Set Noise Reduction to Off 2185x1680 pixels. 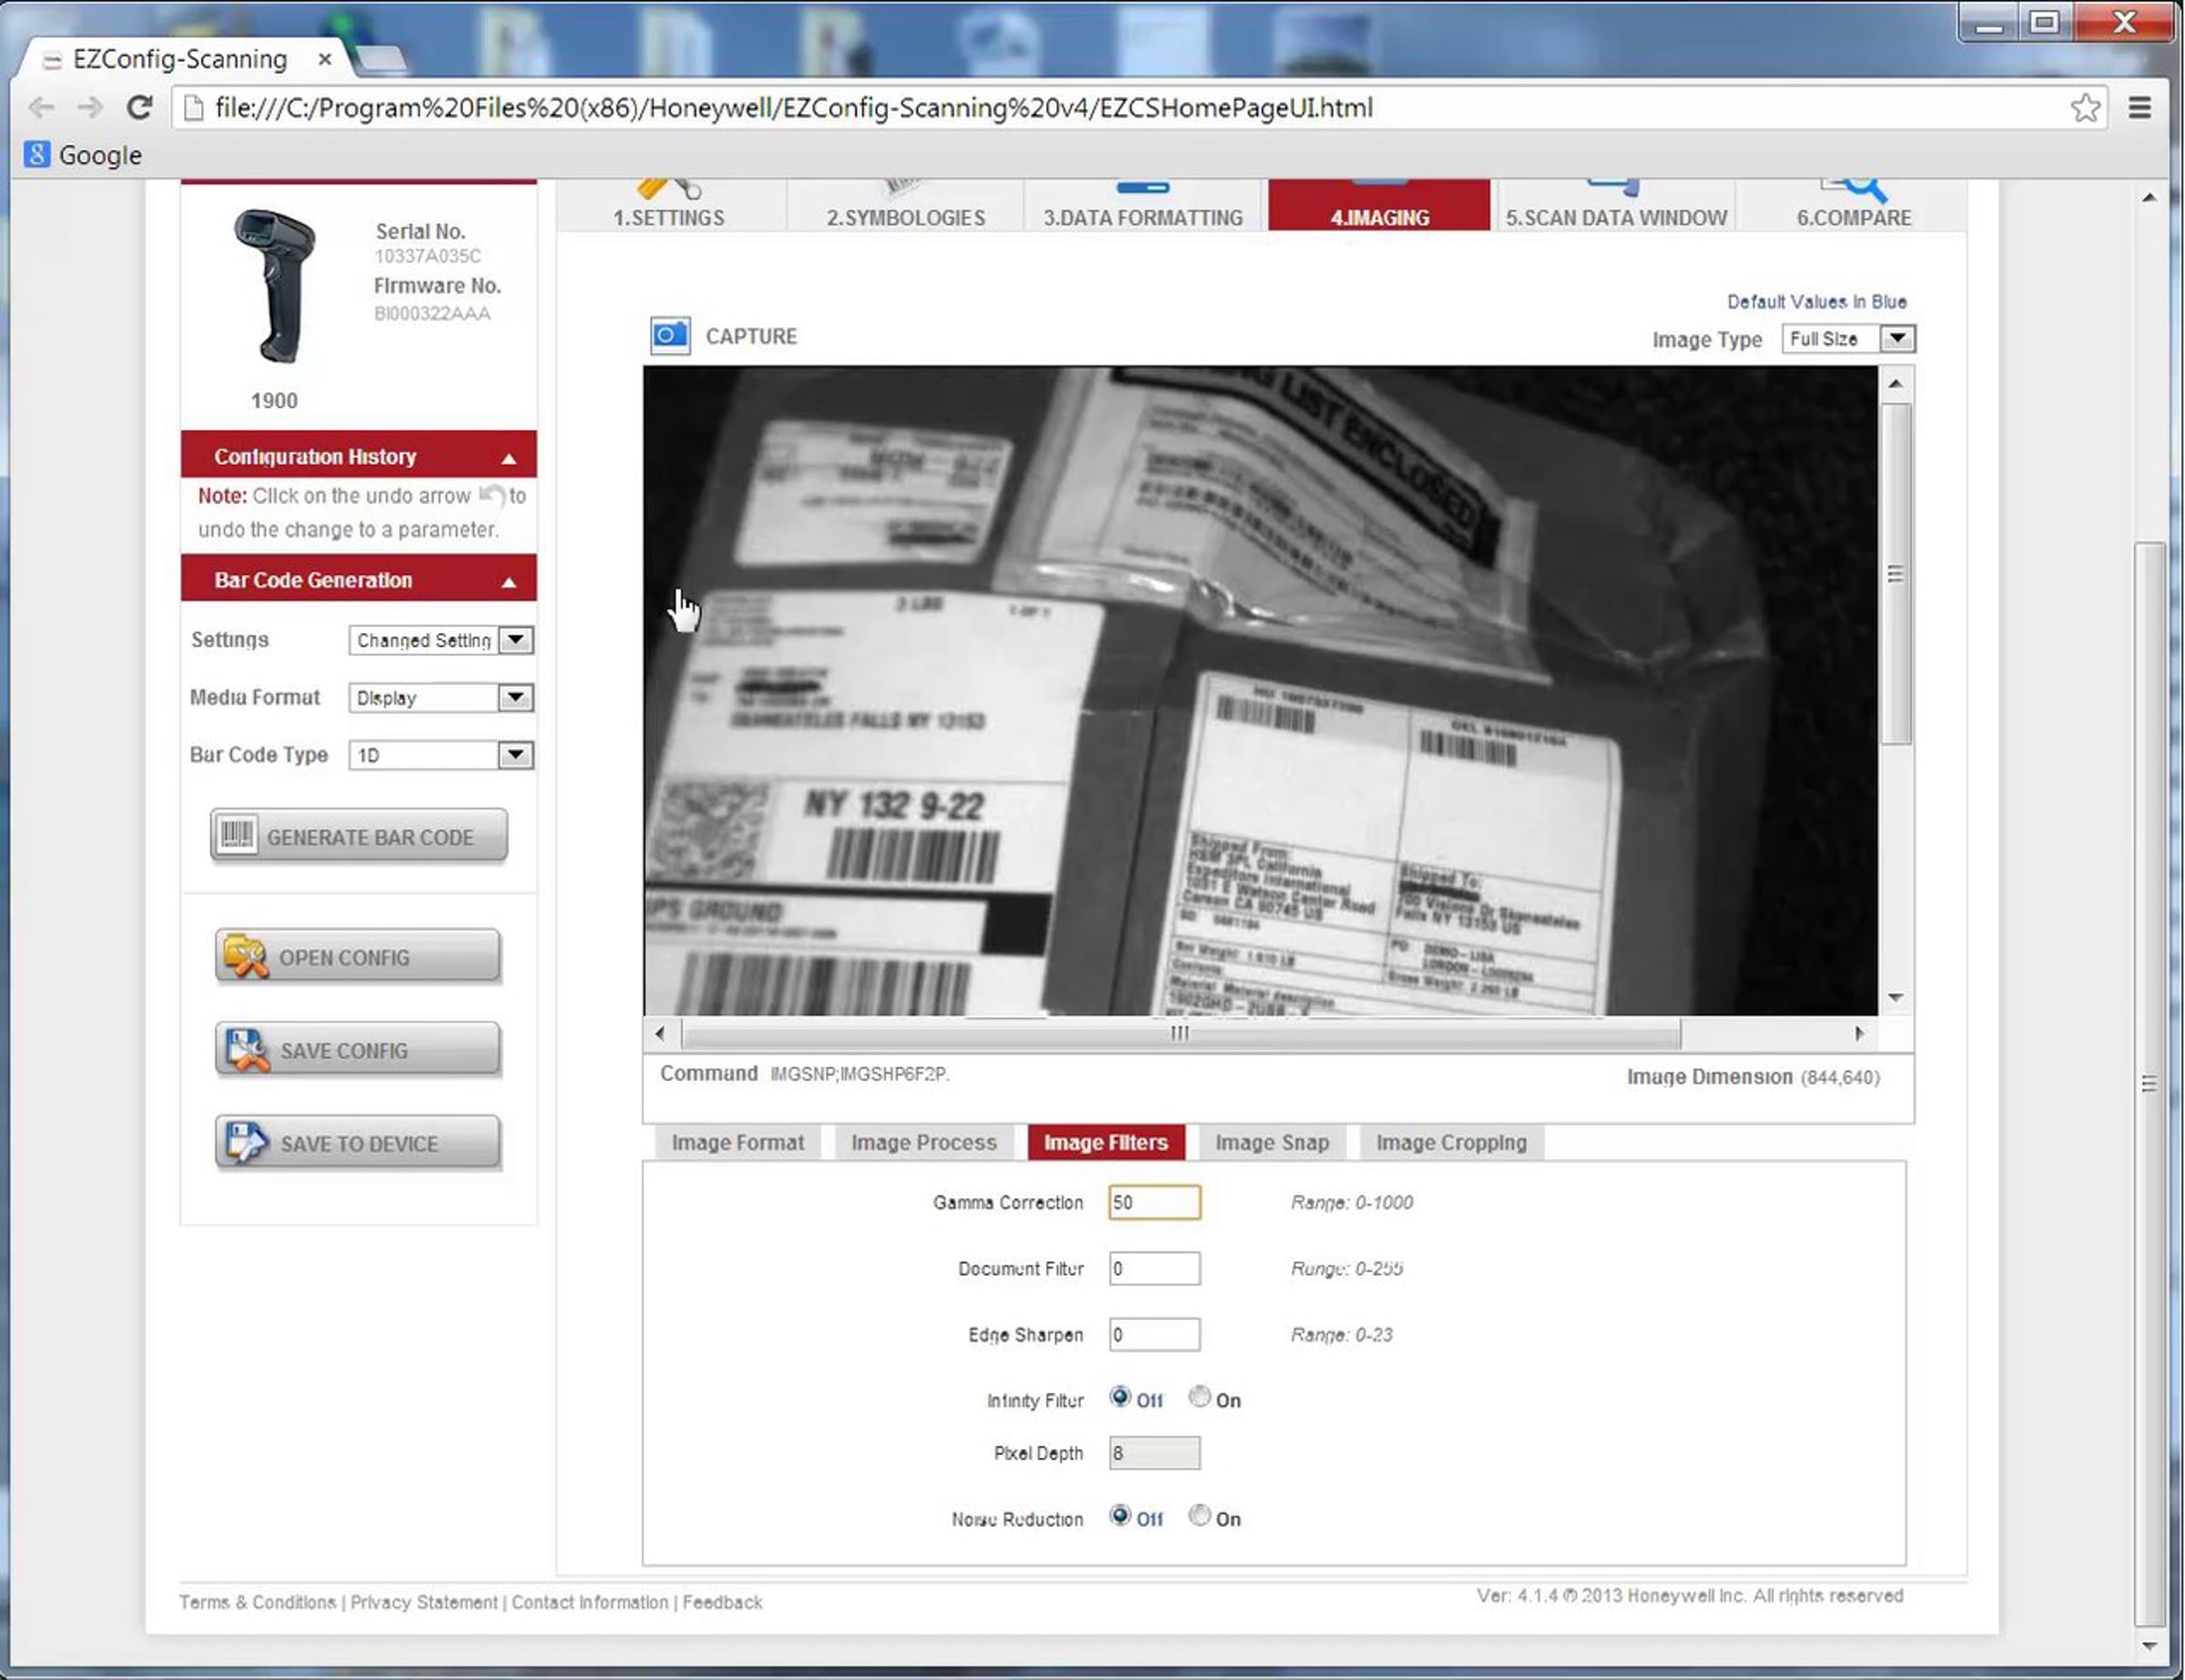(1120, 1516)
